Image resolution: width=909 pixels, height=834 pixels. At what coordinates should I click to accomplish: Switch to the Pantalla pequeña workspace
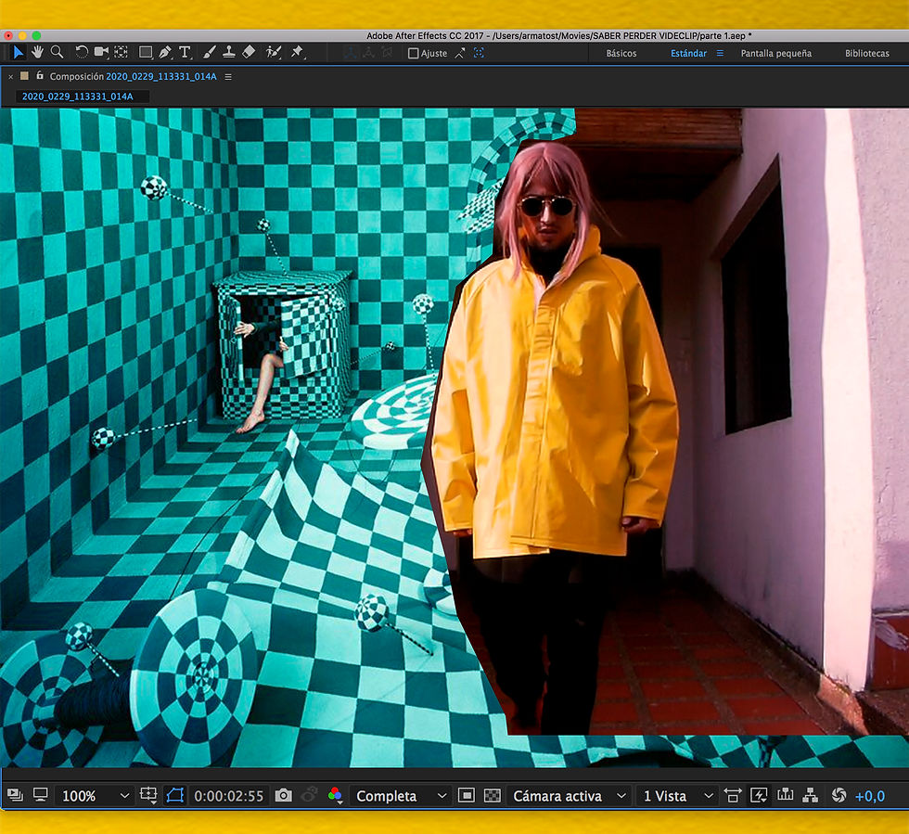pyautogui.click(x=775, y=54)
